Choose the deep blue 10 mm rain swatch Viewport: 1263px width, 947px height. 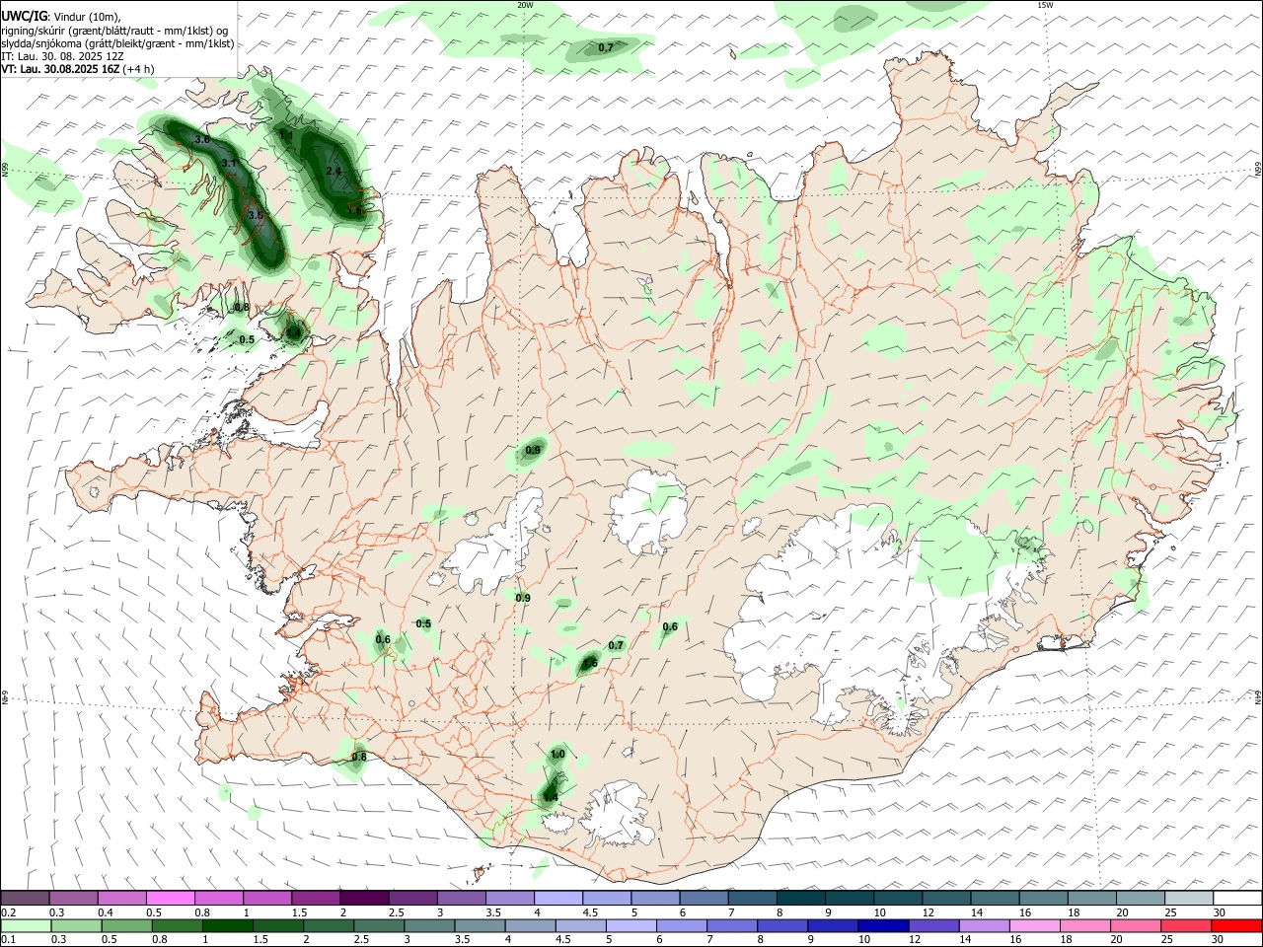click(882, 926)
